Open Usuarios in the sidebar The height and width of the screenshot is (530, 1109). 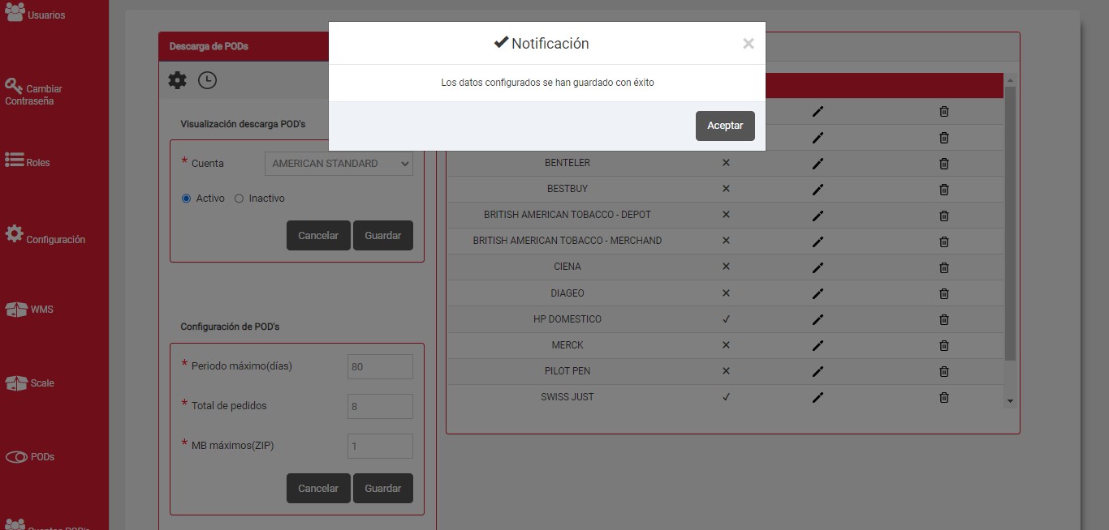click(36, 14)
